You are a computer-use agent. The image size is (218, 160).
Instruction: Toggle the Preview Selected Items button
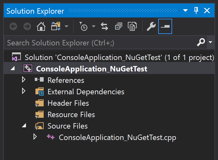pos(165,27)
